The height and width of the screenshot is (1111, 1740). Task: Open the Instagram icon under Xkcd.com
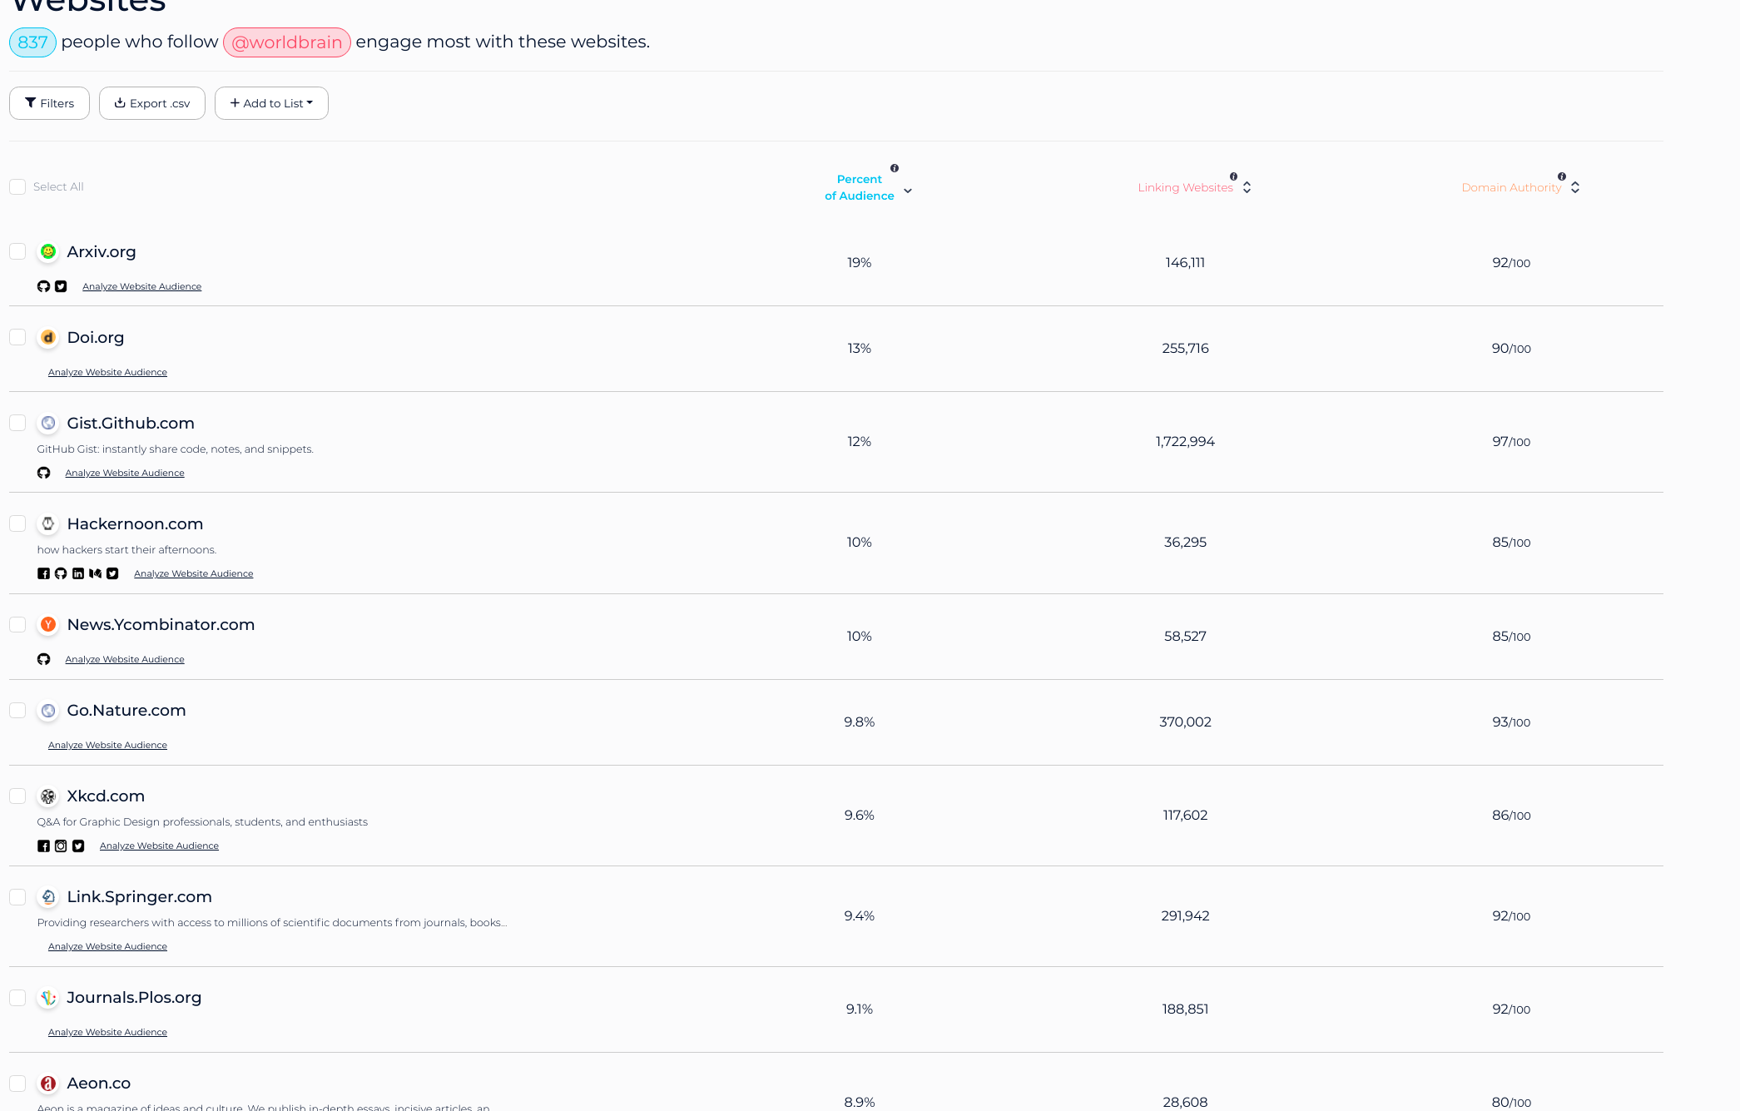pos(61,846)
